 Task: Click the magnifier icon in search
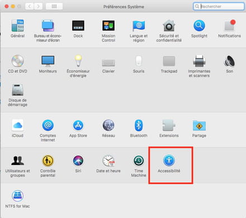pyautogui.click(x=197, y=7)
